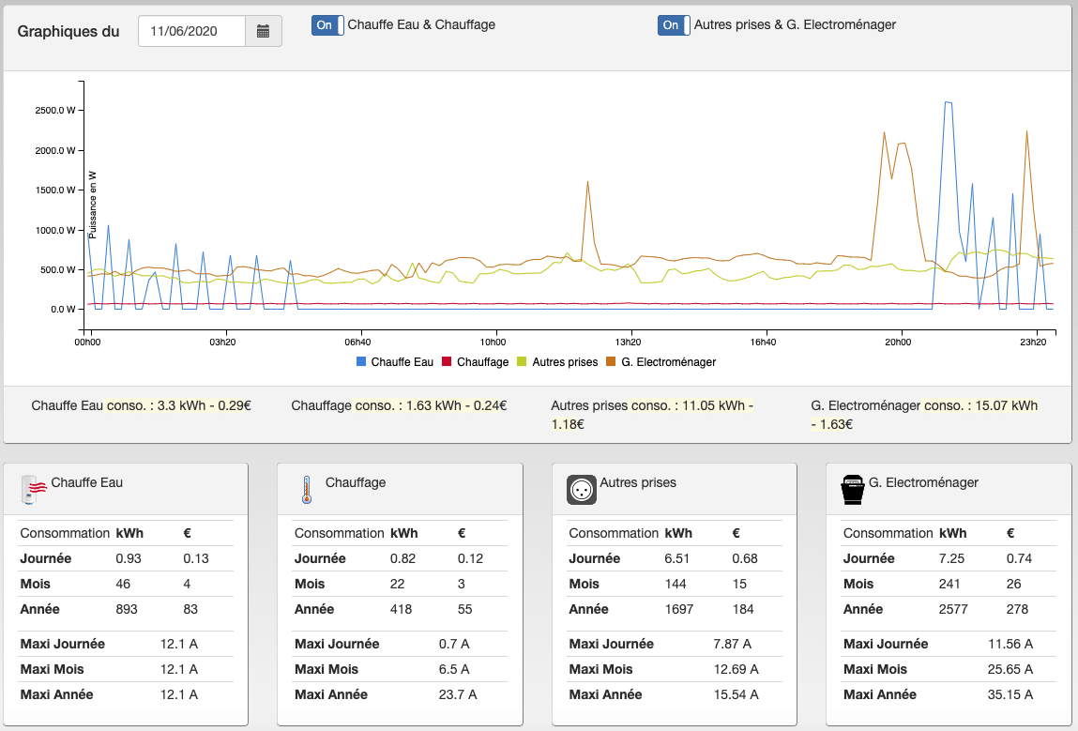Click Chauffage Maxi Année value 23.7 A
Viewport: 1078px width, 731px height.
(458, 694)
